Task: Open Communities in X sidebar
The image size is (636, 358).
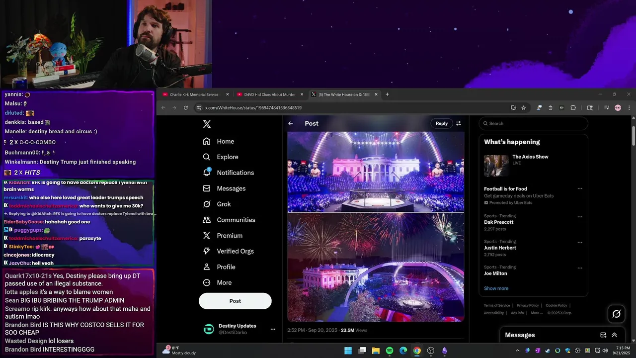Action: (x=229, y=220)
